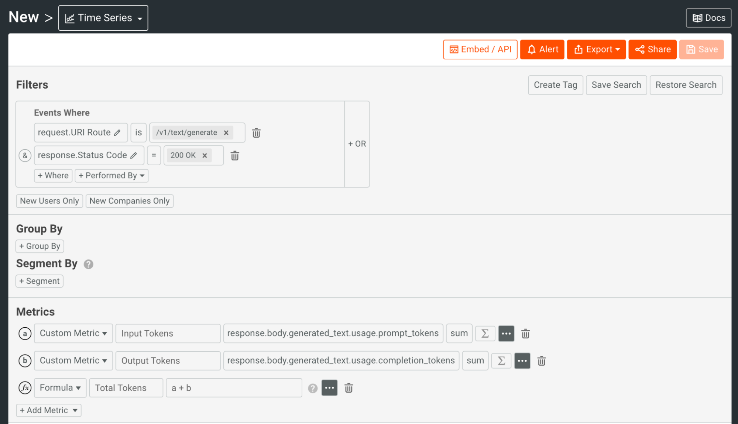Viewport: 738px width, 424px height.
Task: Open the Add Metric dropdown
Action: click(48, 410)
